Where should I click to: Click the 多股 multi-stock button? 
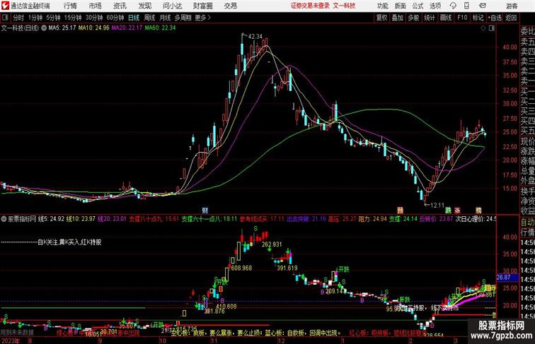click(413, 18)
